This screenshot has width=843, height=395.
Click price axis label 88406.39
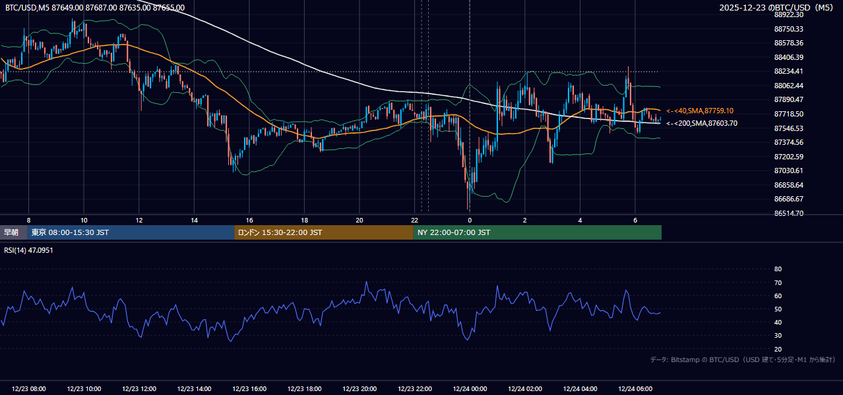pos(789,57)
